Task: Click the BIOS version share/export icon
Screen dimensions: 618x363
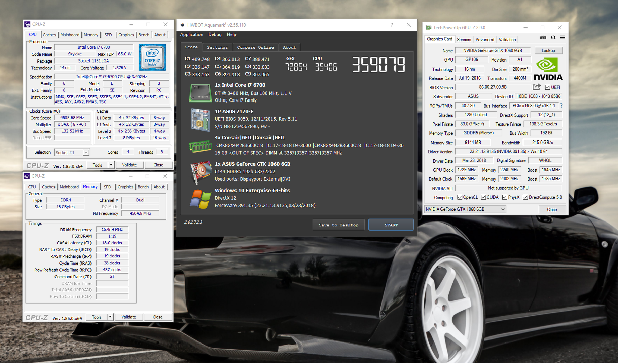Action: click(537, 87)
